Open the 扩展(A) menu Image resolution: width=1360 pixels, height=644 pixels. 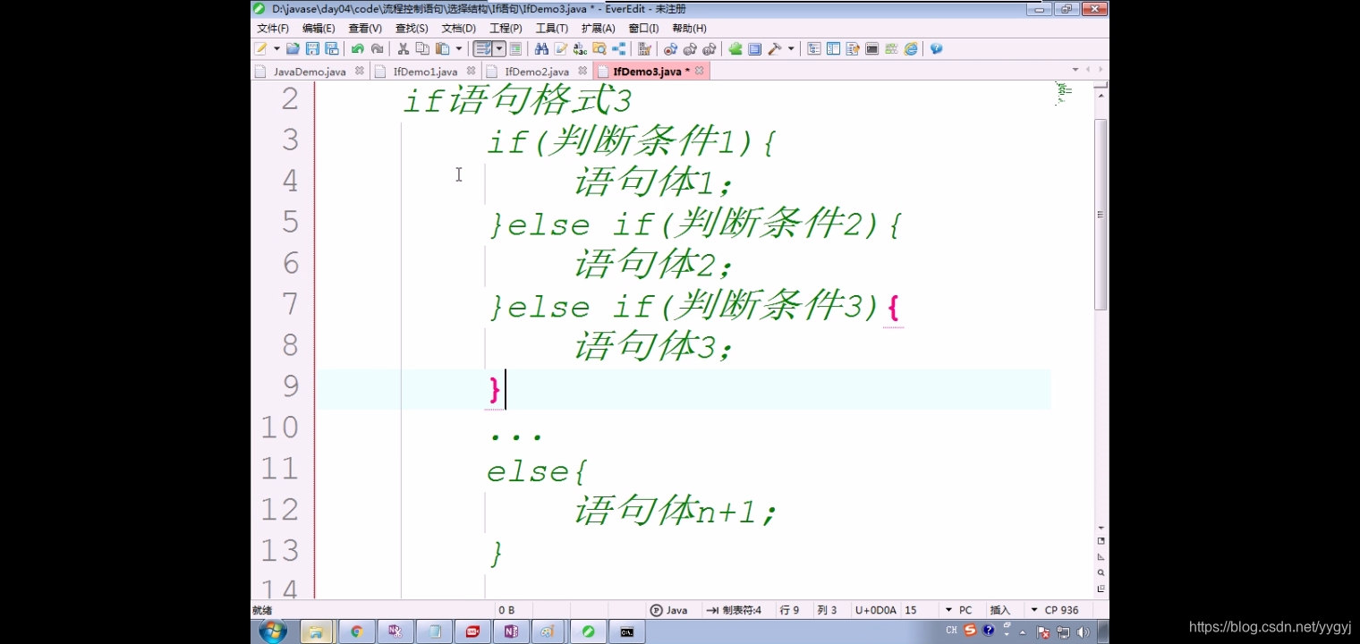(598, 29)
